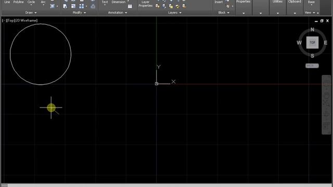Expand the View panel
The height and width of the screenshot is (187, 333).
tap(310, 12)
